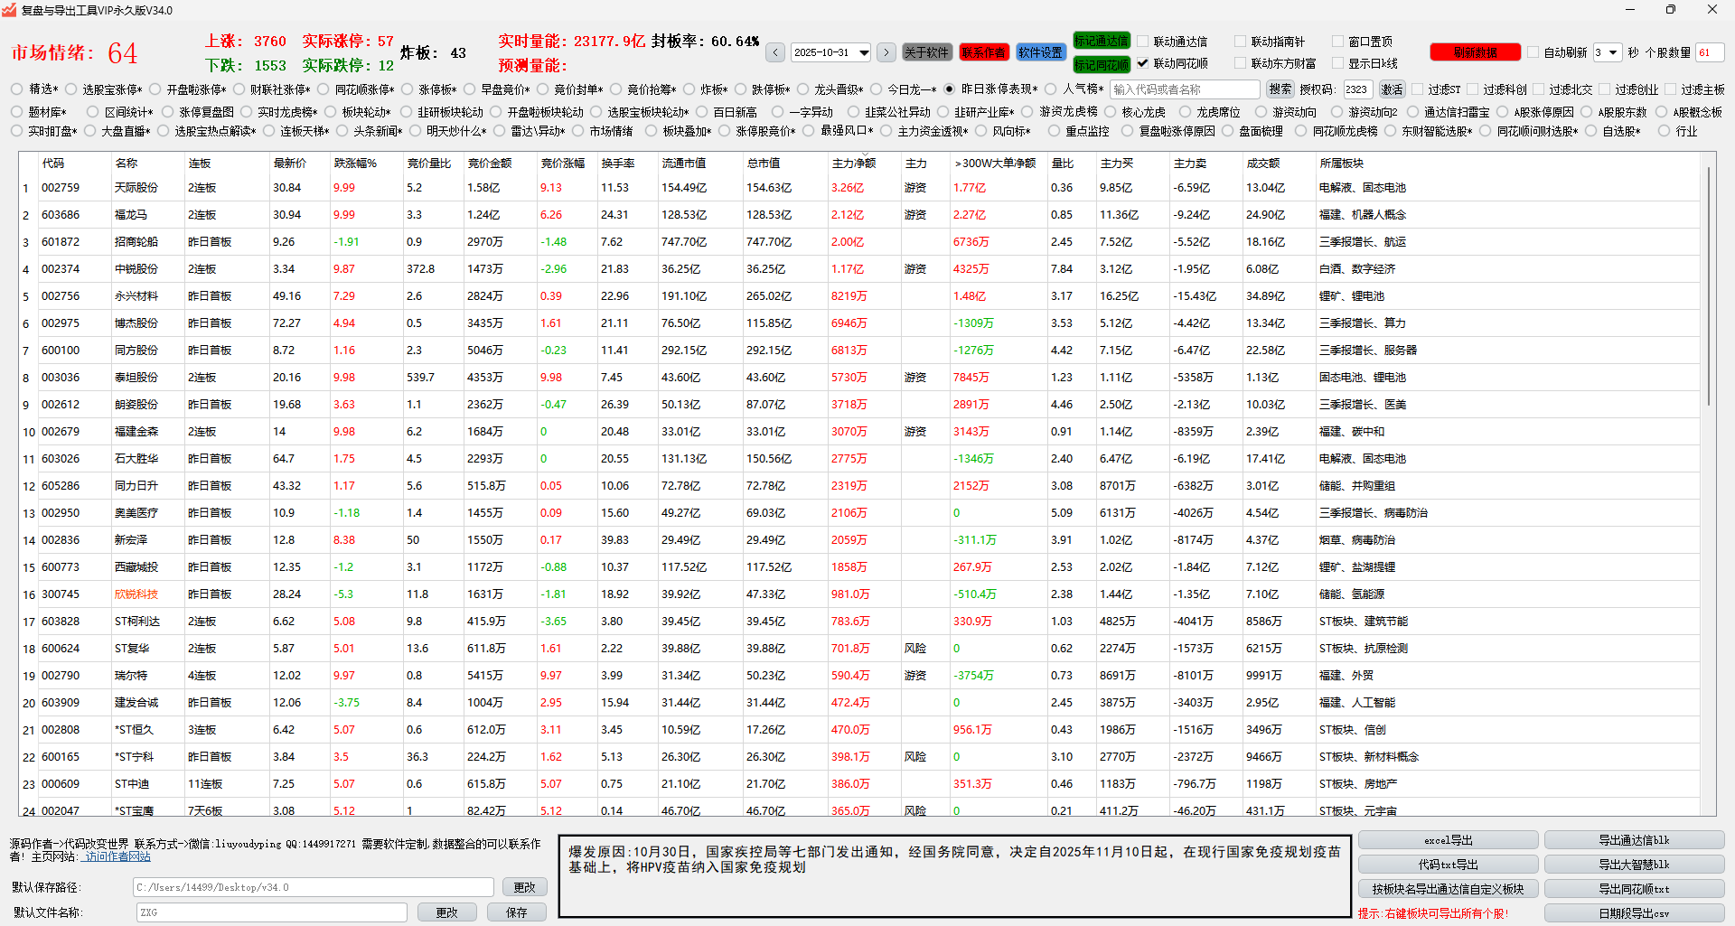Click the 个股数量 value field
Viewport: 1735px width, 926px height.
1710,52
